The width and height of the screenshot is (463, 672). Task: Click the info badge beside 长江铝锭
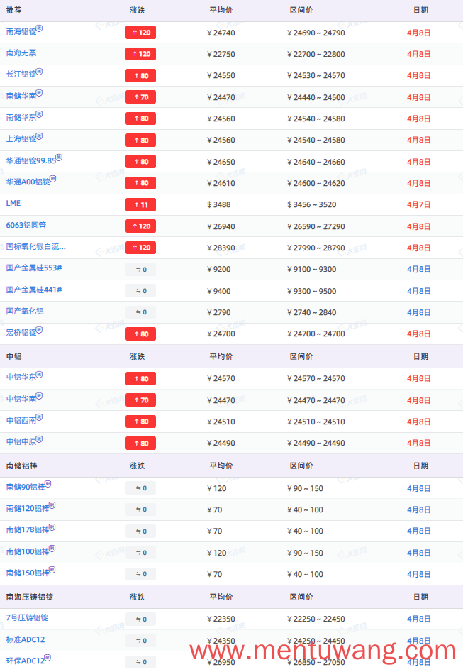coord(40,72)
